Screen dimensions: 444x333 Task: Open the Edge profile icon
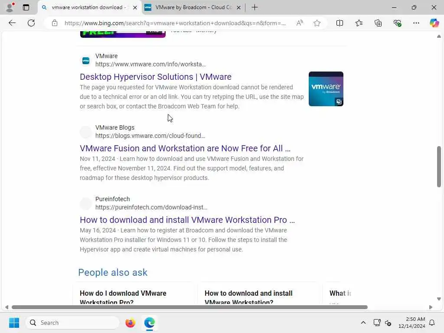pos(10,7)
